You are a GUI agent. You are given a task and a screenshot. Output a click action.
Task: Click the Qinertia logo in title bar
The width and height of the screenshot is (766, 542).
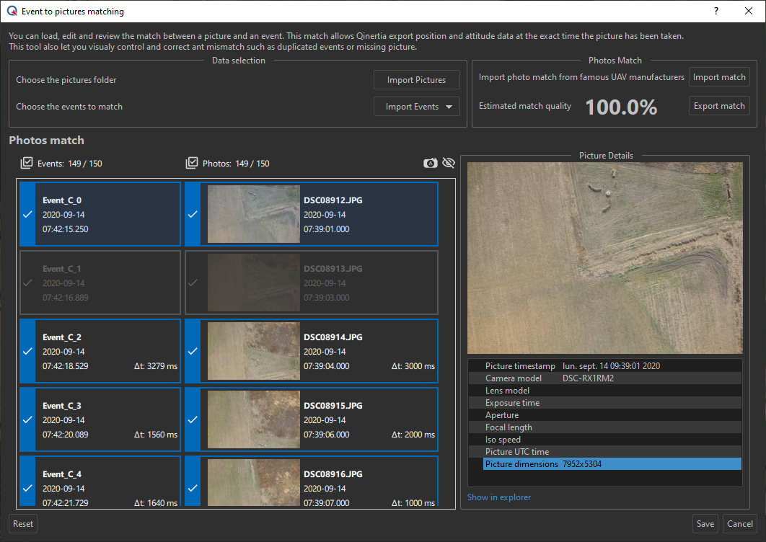[12, 12]
